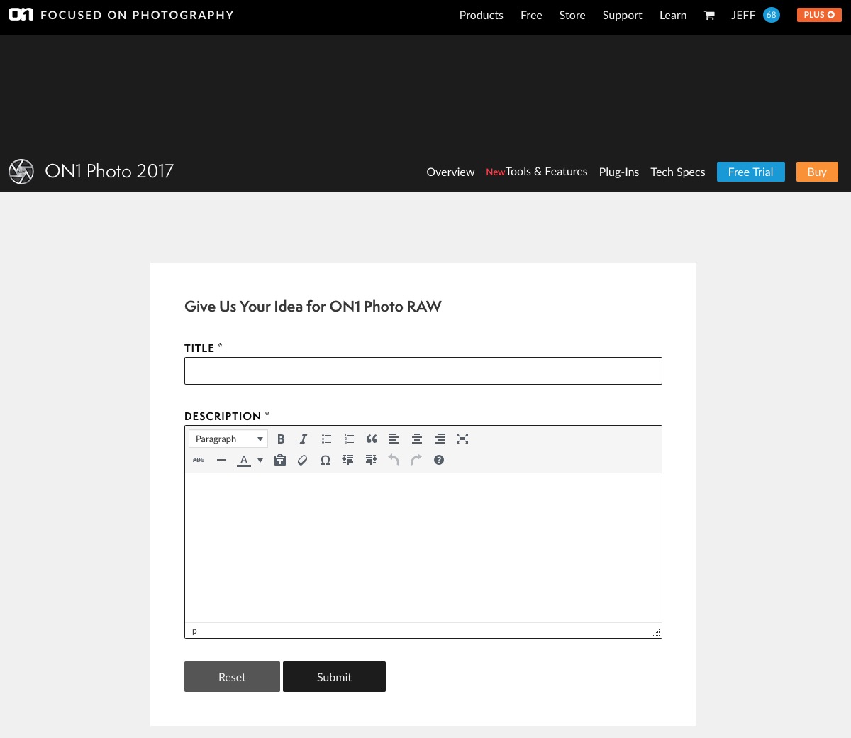Click the paste as text icon
Image resolution: width=851 pixels, height=738 pixels.
(280, 461)
